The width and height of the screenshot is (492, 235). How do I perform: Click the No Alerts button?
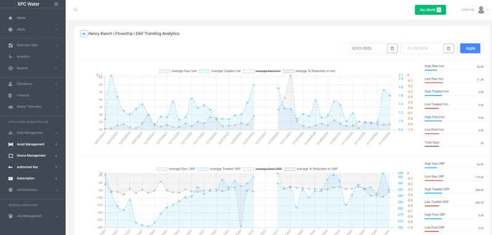point(430,10)
